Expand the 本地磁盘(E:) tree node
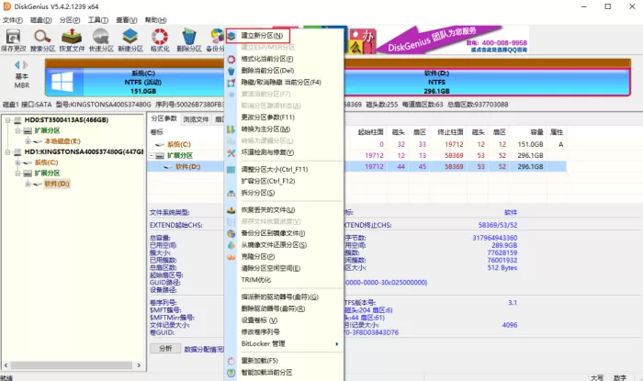Viewport: 643px width, 381px height. (x=28, y=141)
